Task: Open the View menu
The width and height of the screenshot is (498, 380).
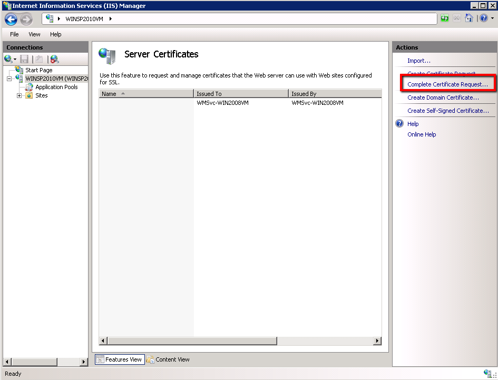Action: [x=34, y=34]
